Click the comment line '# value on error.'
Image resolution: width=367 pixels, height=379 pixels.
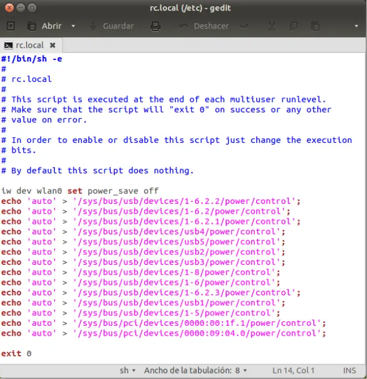pos(44,120)
